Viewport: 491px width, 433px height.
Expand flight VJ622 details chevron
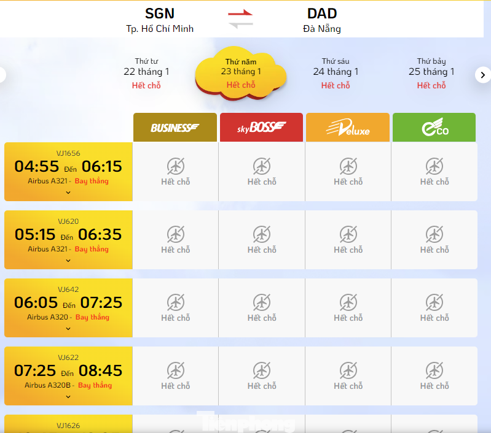pyautogui.click(x=68, y=397)
